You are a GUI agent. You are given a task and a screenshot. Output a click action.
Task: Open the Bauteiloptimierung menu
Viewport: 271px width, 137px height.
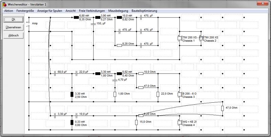coord(144,11)
